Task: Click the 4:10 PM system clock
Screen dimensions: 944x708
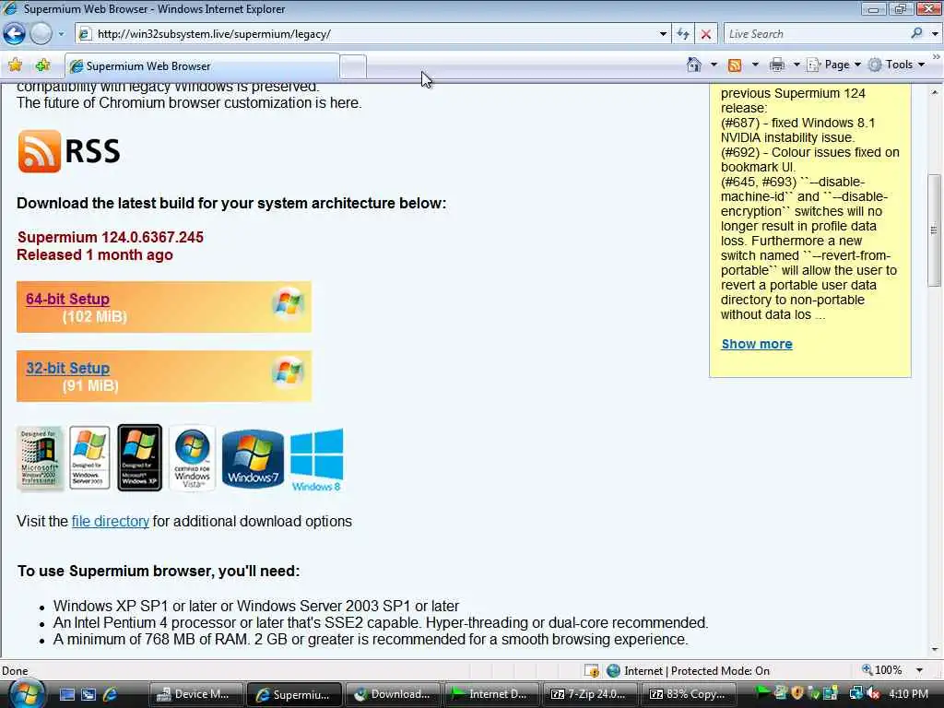Action: [908, 693]
